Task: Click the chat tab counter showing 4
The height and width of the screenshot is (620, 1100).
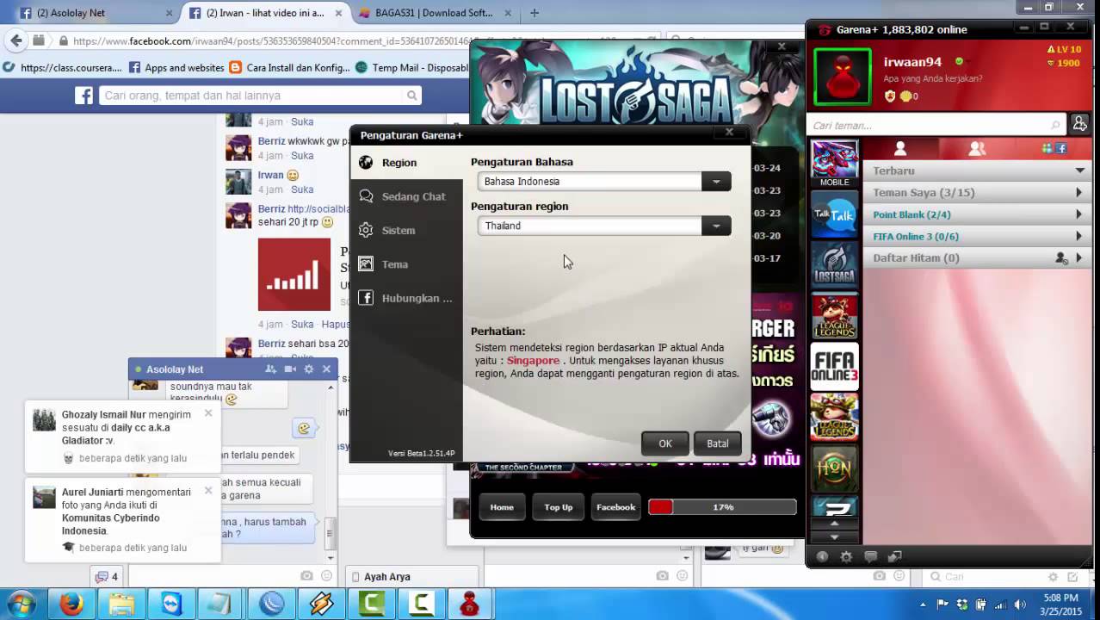Action: pos(107,576)
